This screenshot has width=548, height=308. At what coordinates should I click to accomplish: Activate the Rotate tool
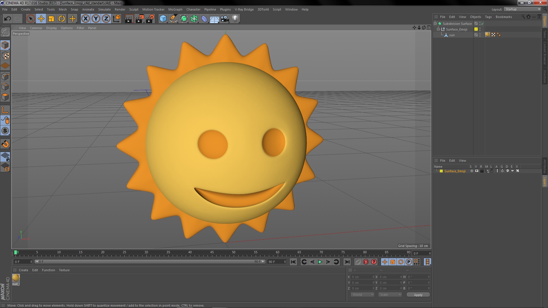[x=62, y=19]
